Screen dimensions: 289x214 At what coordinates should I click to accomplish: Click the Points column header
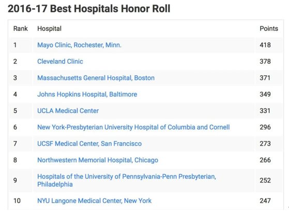tap(269, 29)
